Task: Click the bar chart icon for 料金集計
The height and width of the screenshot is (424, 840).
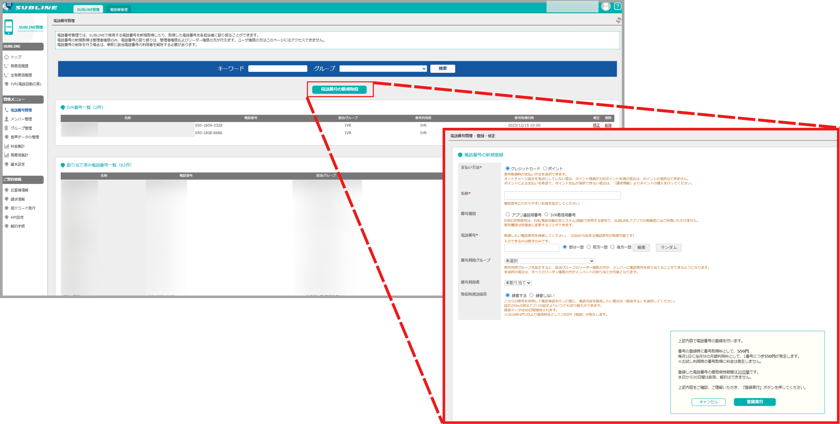Action: [x=6, y=146]
